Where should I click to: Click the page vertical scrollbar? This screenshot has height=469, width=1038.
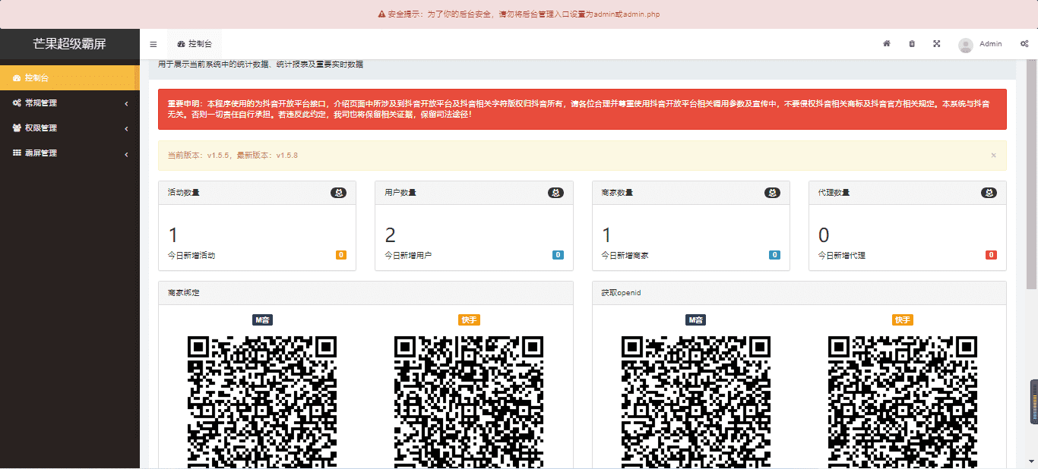click(x=1031, y=175)
